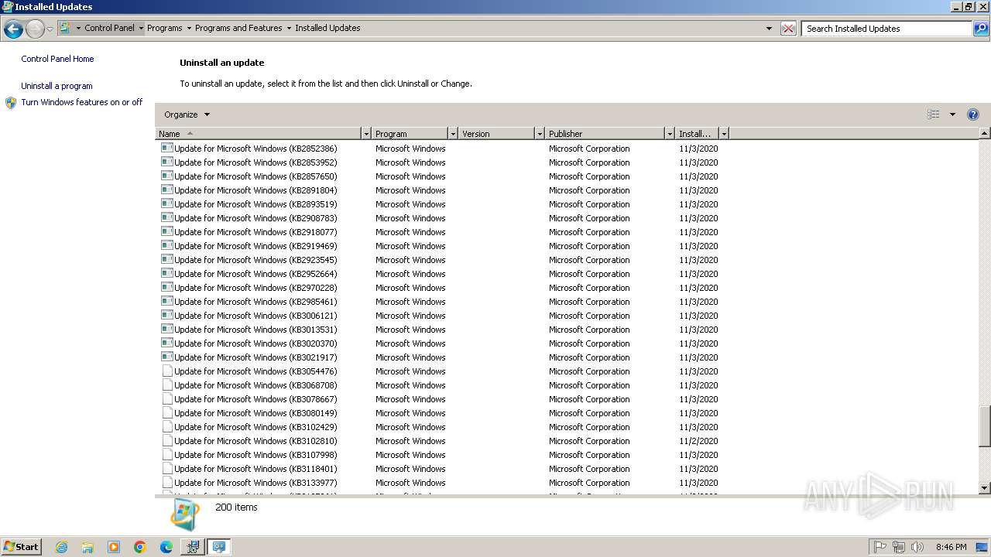The width and height of the screenshot is (991, 557).
Task: Select update KB3068708
Action: [x=255, y=385]
